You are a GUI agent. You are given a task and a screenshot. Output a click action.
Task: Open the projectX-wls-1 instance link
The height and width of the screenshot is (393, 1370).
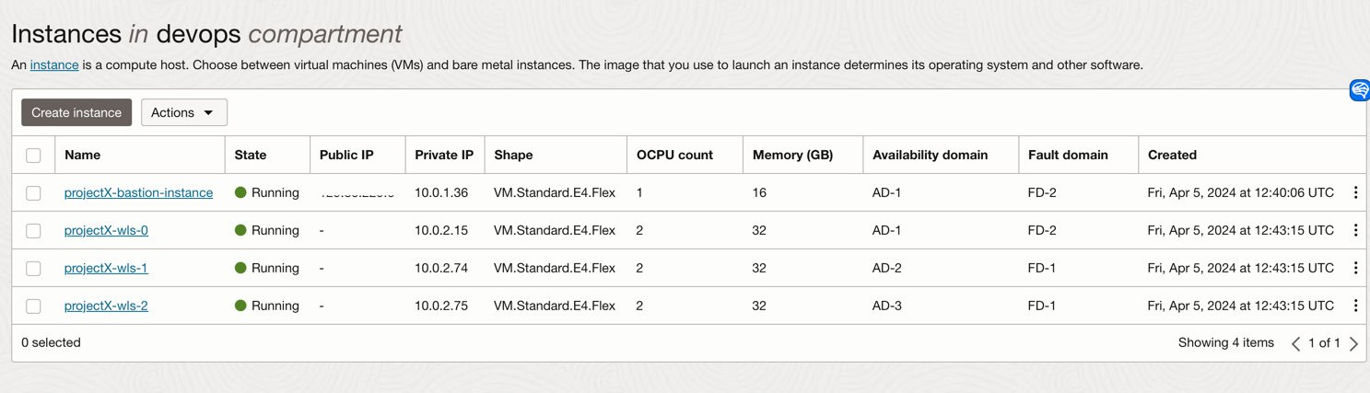coord(106,268)
